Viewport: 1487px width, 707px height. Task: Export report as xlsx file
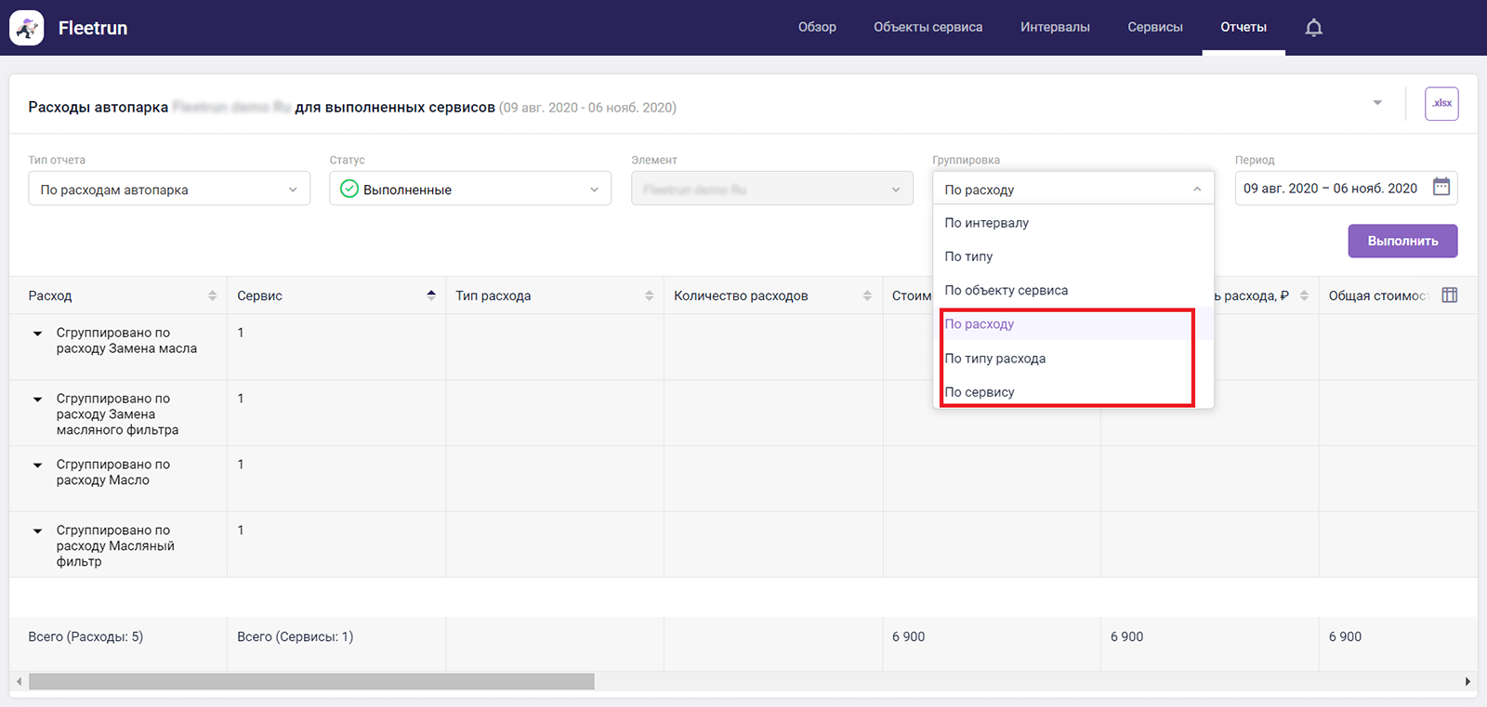pos(1441,104)
